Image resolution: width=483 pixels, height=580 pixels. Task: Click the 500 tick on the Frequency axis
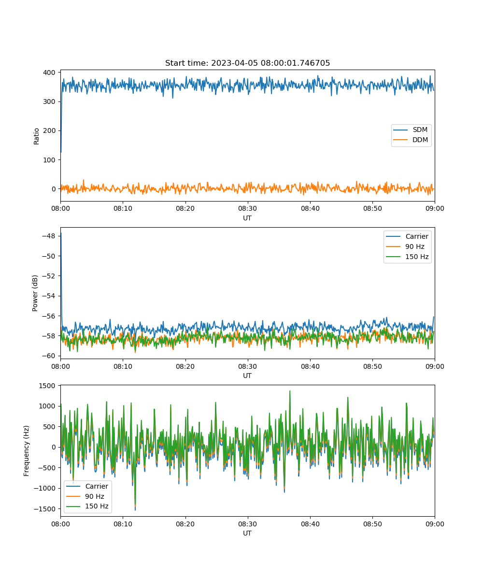pos(50,427)
